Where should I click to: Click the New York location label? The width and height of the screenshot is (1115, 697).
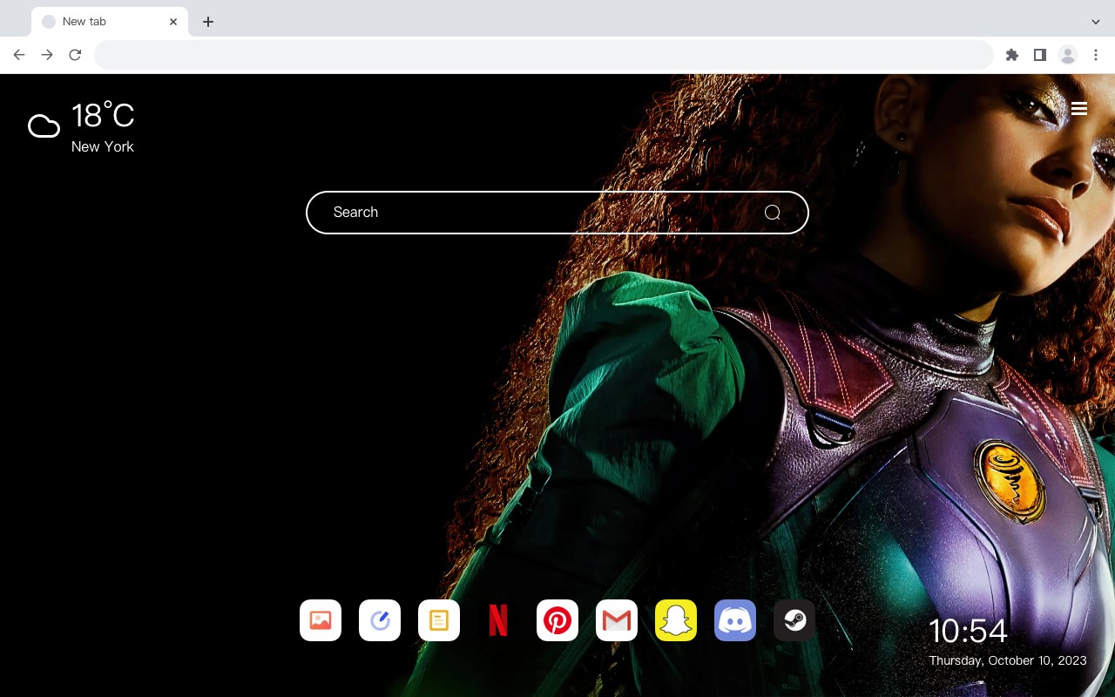click(103, 146)
